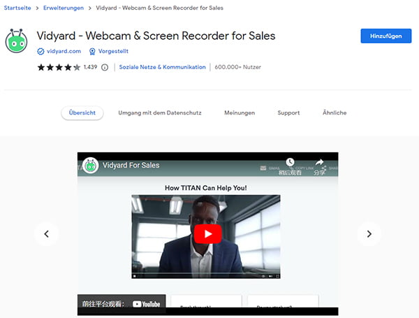
Task: Click the extension title heading
Action: click(156, 36)
